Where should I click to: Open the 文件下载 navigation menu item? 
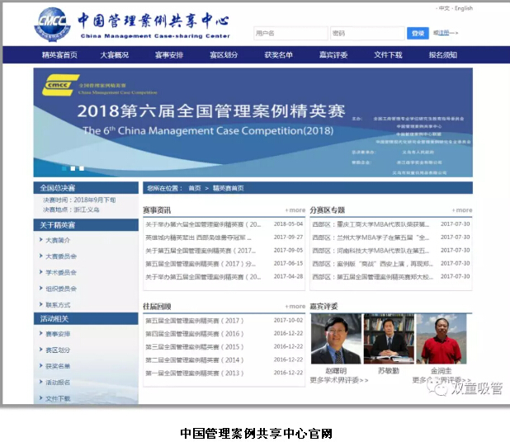[388, 55]
